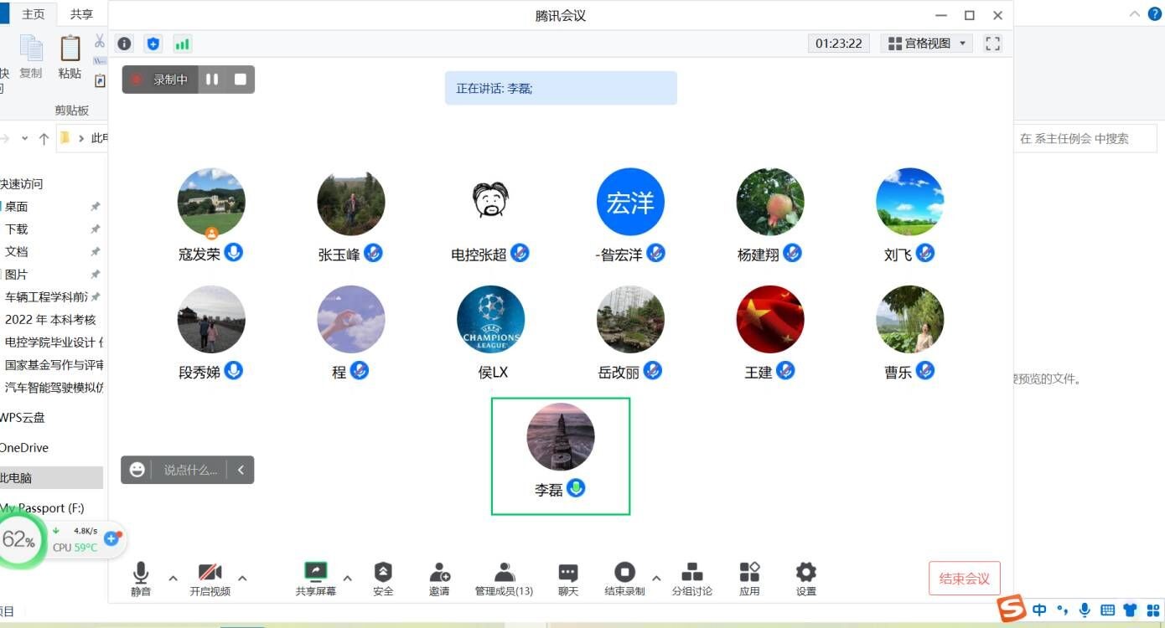Expand the 宫格视图 layout dropdown
This screenshot has width=1165, height=628.
point(927,44)
